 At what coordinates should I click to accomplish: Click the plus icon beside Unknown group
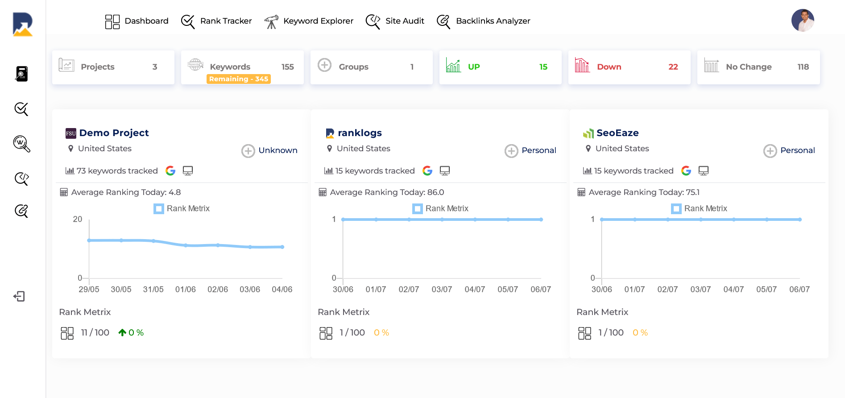pos(248,151)
